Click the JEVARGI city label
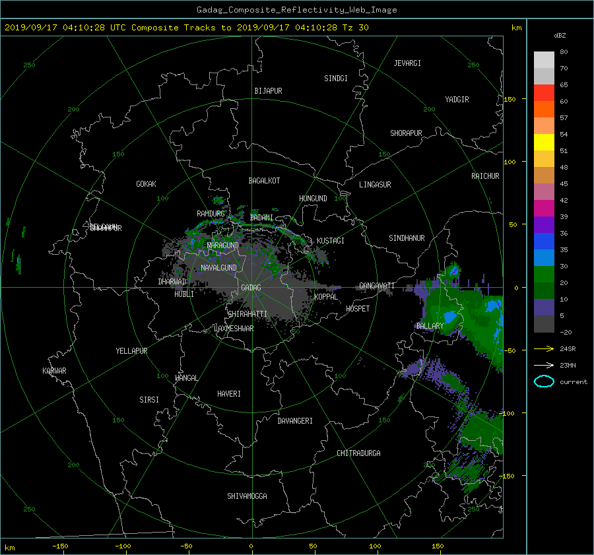 click(407, 63)
